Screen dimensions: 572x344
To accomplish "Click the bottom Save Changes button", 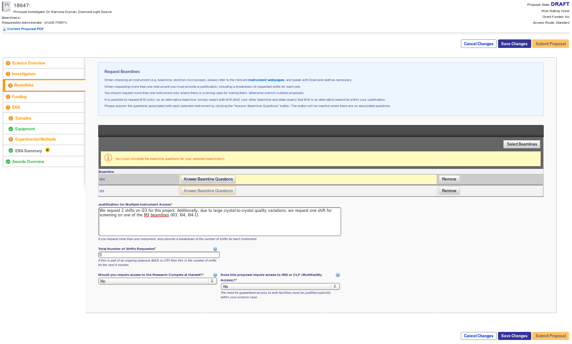I will point(514,336).
